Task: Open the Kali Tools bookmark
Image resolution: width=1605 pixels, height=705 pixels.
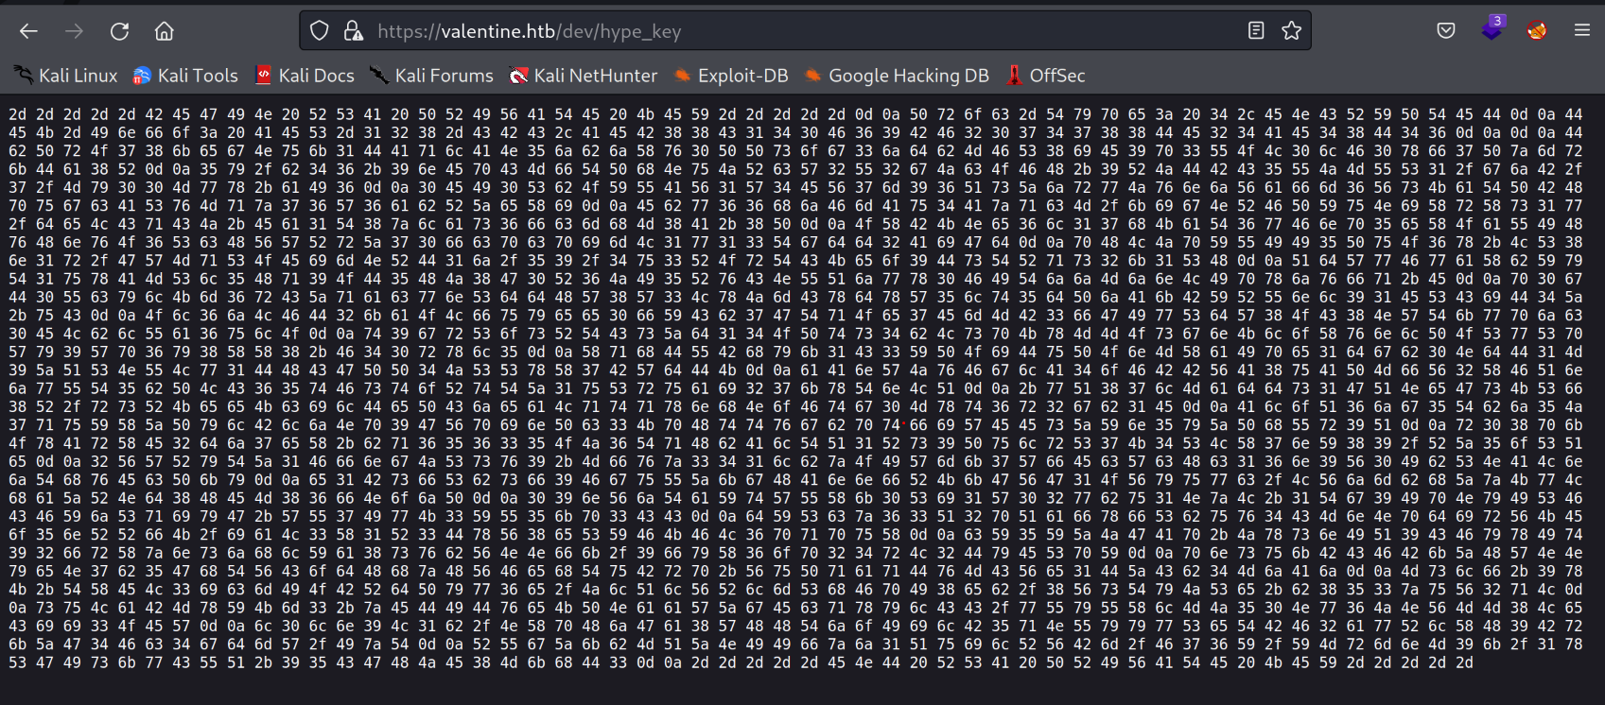Action: click(x=185, y=76)
